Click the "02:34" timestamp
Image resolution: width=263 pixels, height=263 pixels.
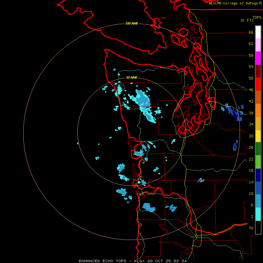180,261
